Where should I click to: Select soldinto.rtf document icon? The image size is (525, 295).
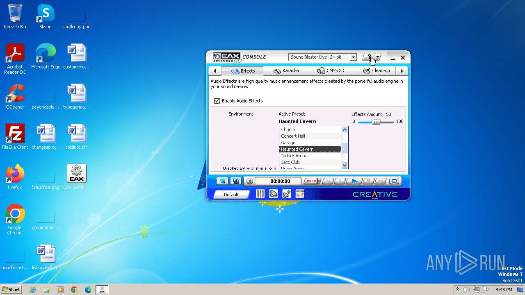coord(76,137)
